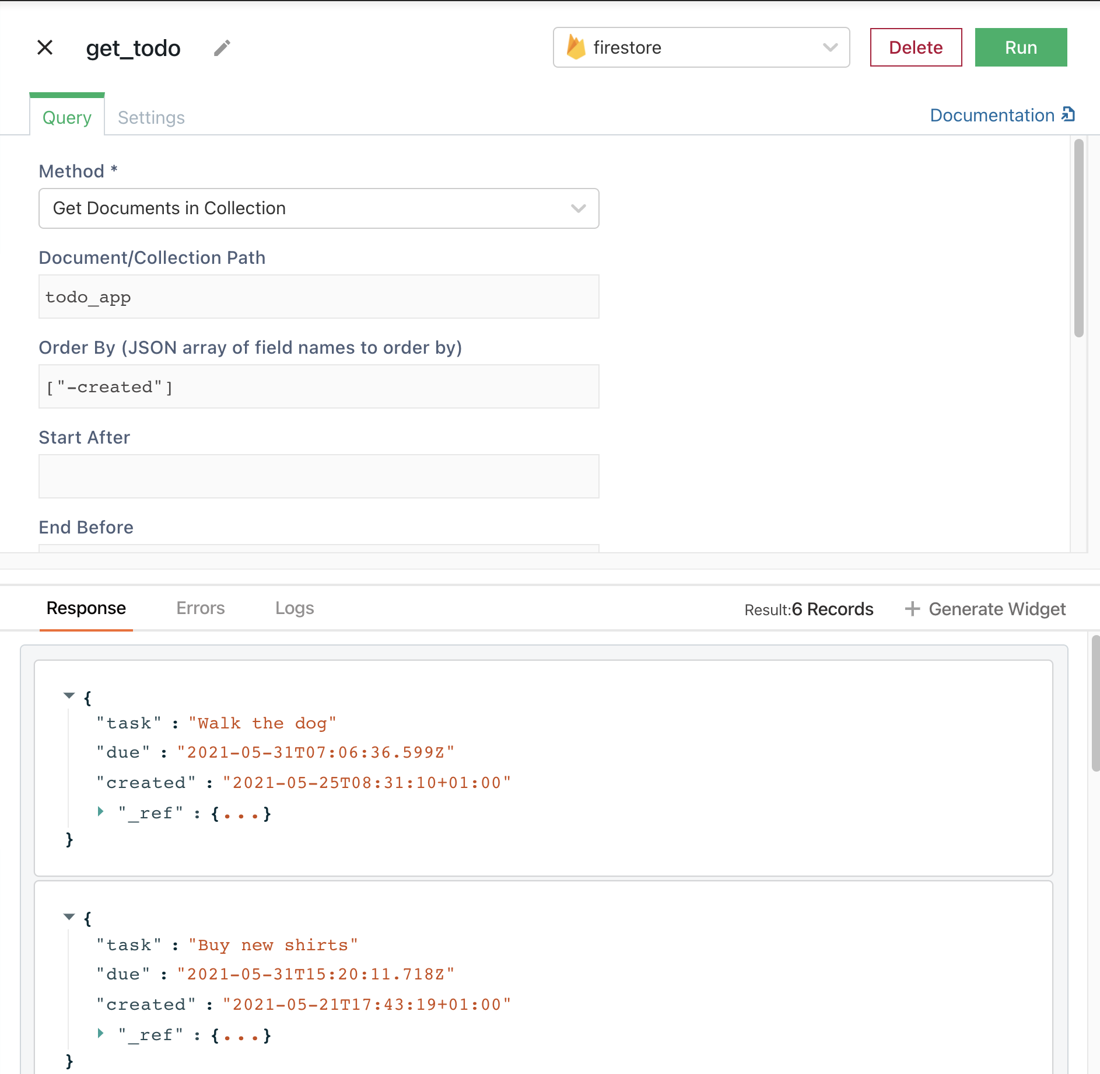Select the Response tab

[86, 608]
